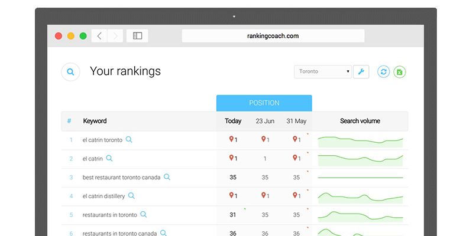Click magnifier next to el catrin toronto
Viewport: 473px width, 236px height.
click(129, 140)
